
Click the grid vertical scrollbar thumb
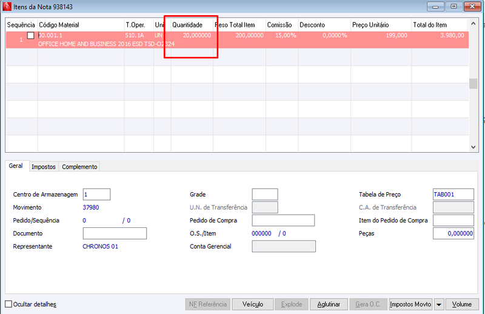pyautogui.click(x=473, y=84)
